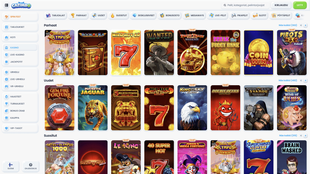Open King of the Sky game
310x174 pixels.
(192, 108)
